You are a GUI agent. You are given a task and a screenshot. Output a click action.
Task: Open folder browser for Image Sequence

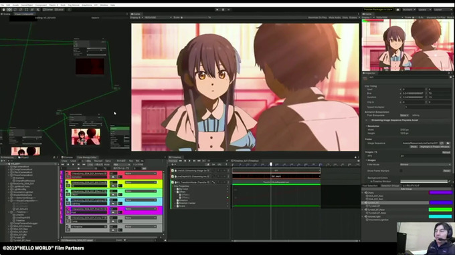click(x=448, y=144)
